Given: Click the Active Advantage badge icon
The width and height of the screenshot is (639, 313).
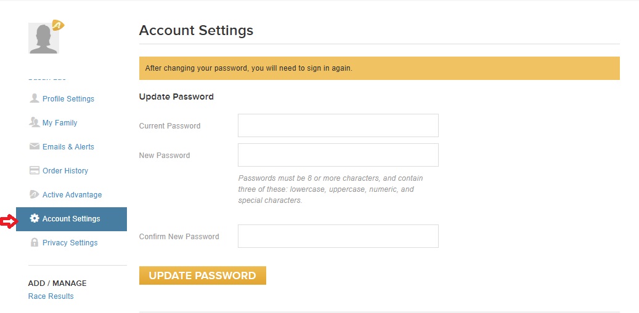Looking at the screenshot, I should click(35, 194).
